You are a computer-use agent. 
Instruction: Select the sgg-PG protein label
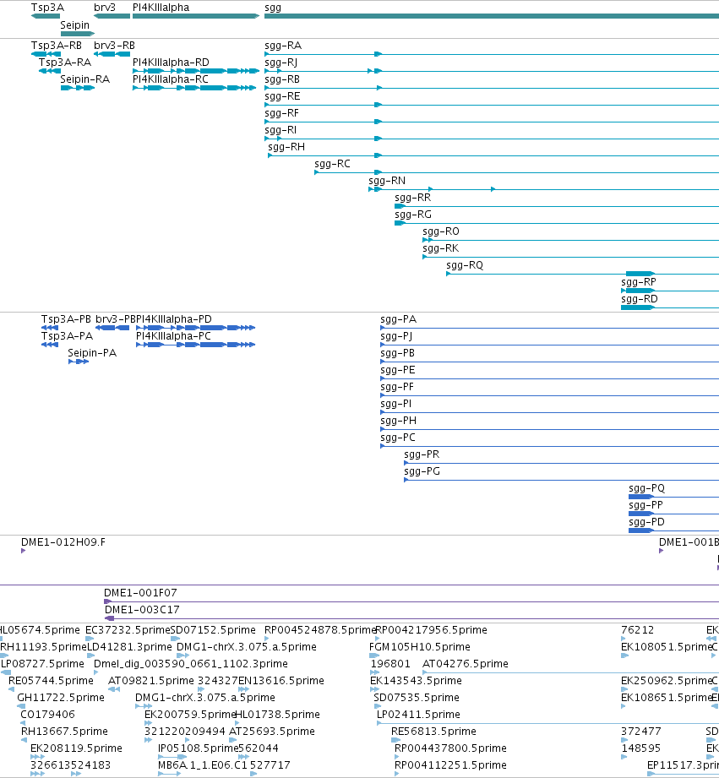422,471
